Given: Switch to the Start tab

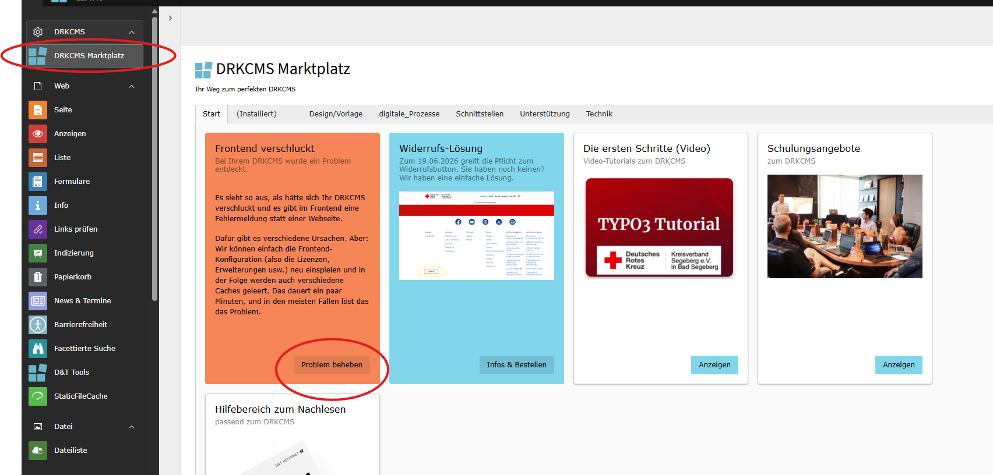Looking at the screenshot, I should point(212,114).
